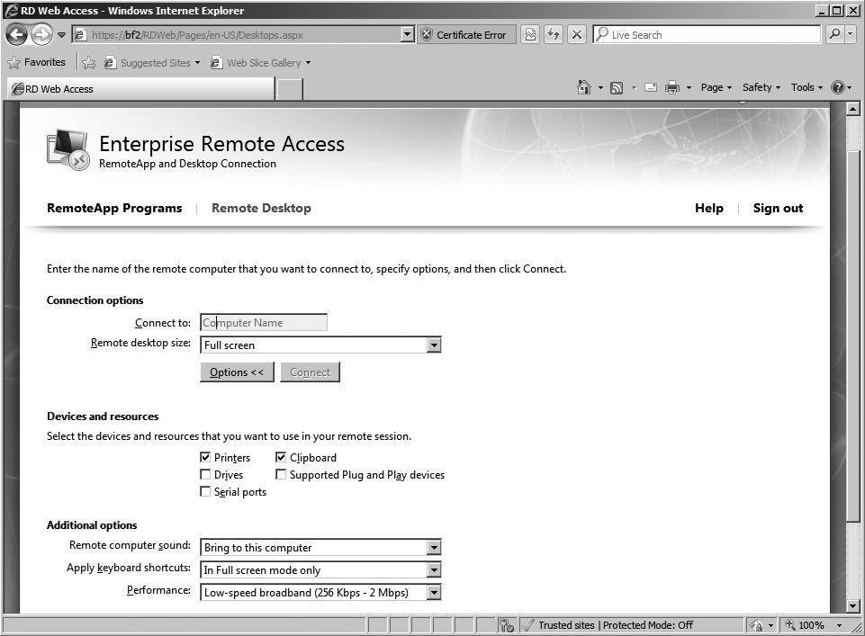The image size is (865, 636).
Task: Switch to Remote Desktop tab
Action: (262, 209)
